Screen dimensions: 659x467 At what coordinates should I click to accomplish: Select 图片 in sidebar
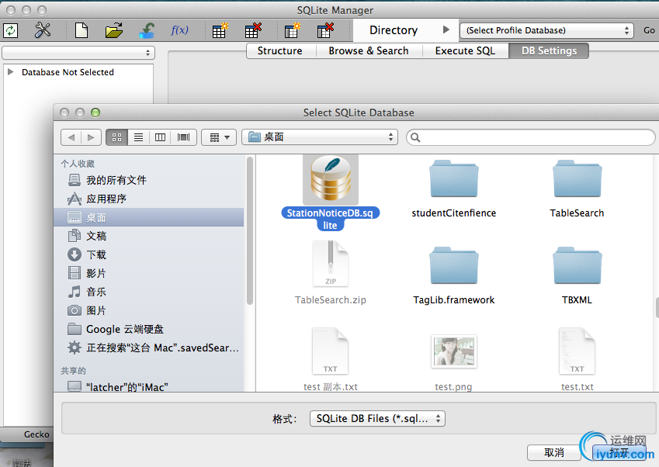tap(149, 310)
